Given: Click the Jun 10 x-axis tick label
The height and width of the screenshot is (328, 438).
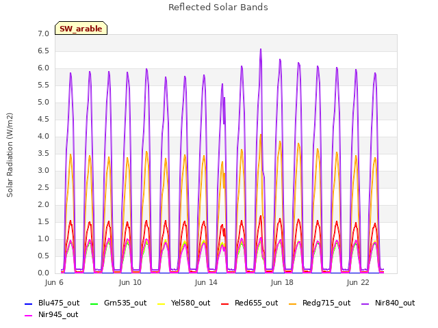Looking at the screenshot, I should [130, 283].
